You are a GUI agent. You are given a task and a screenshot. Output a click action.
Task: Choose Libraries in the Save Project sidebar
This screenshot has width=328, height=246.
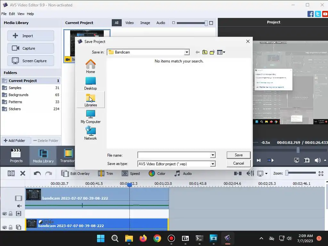tap(91, 100)
